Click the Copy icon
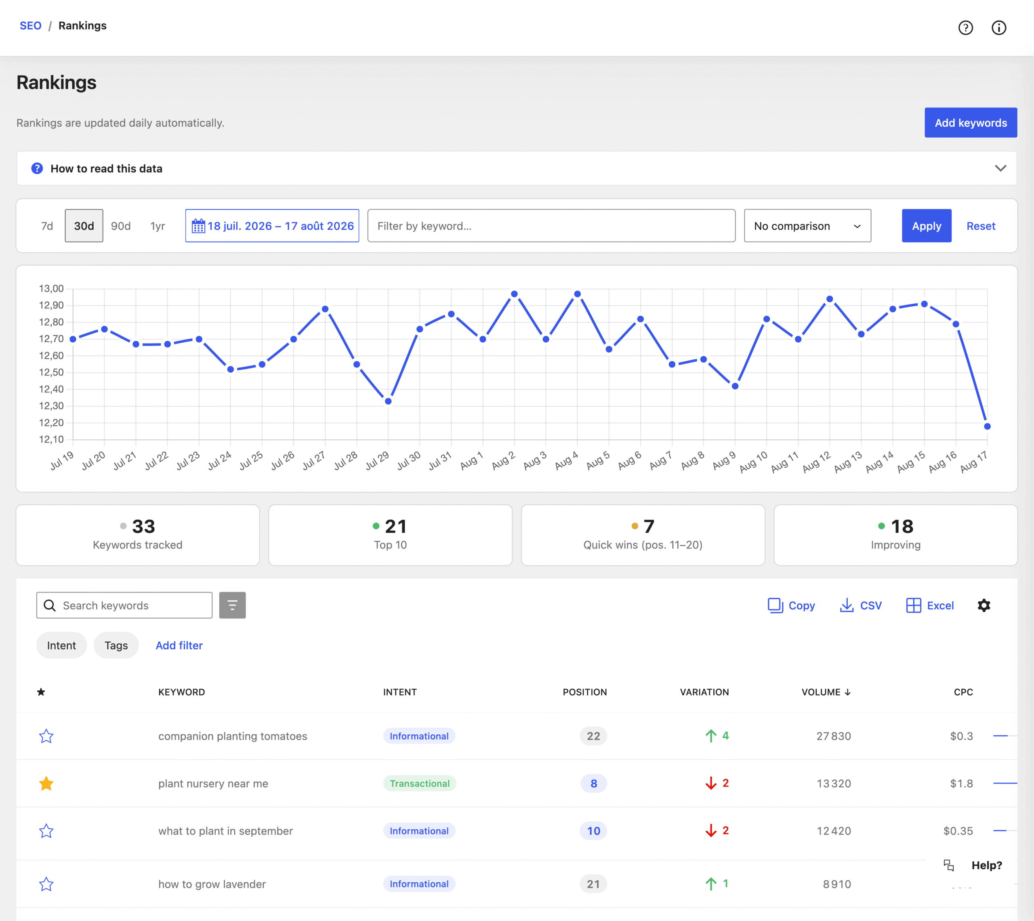The height and width of the screenshot is (921, 1034). (775, 605)
